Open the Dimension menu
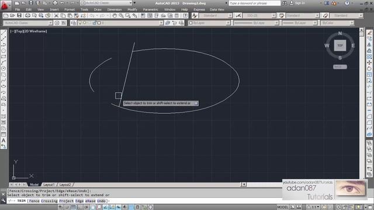The image size is (374, 210). [115, 9]
